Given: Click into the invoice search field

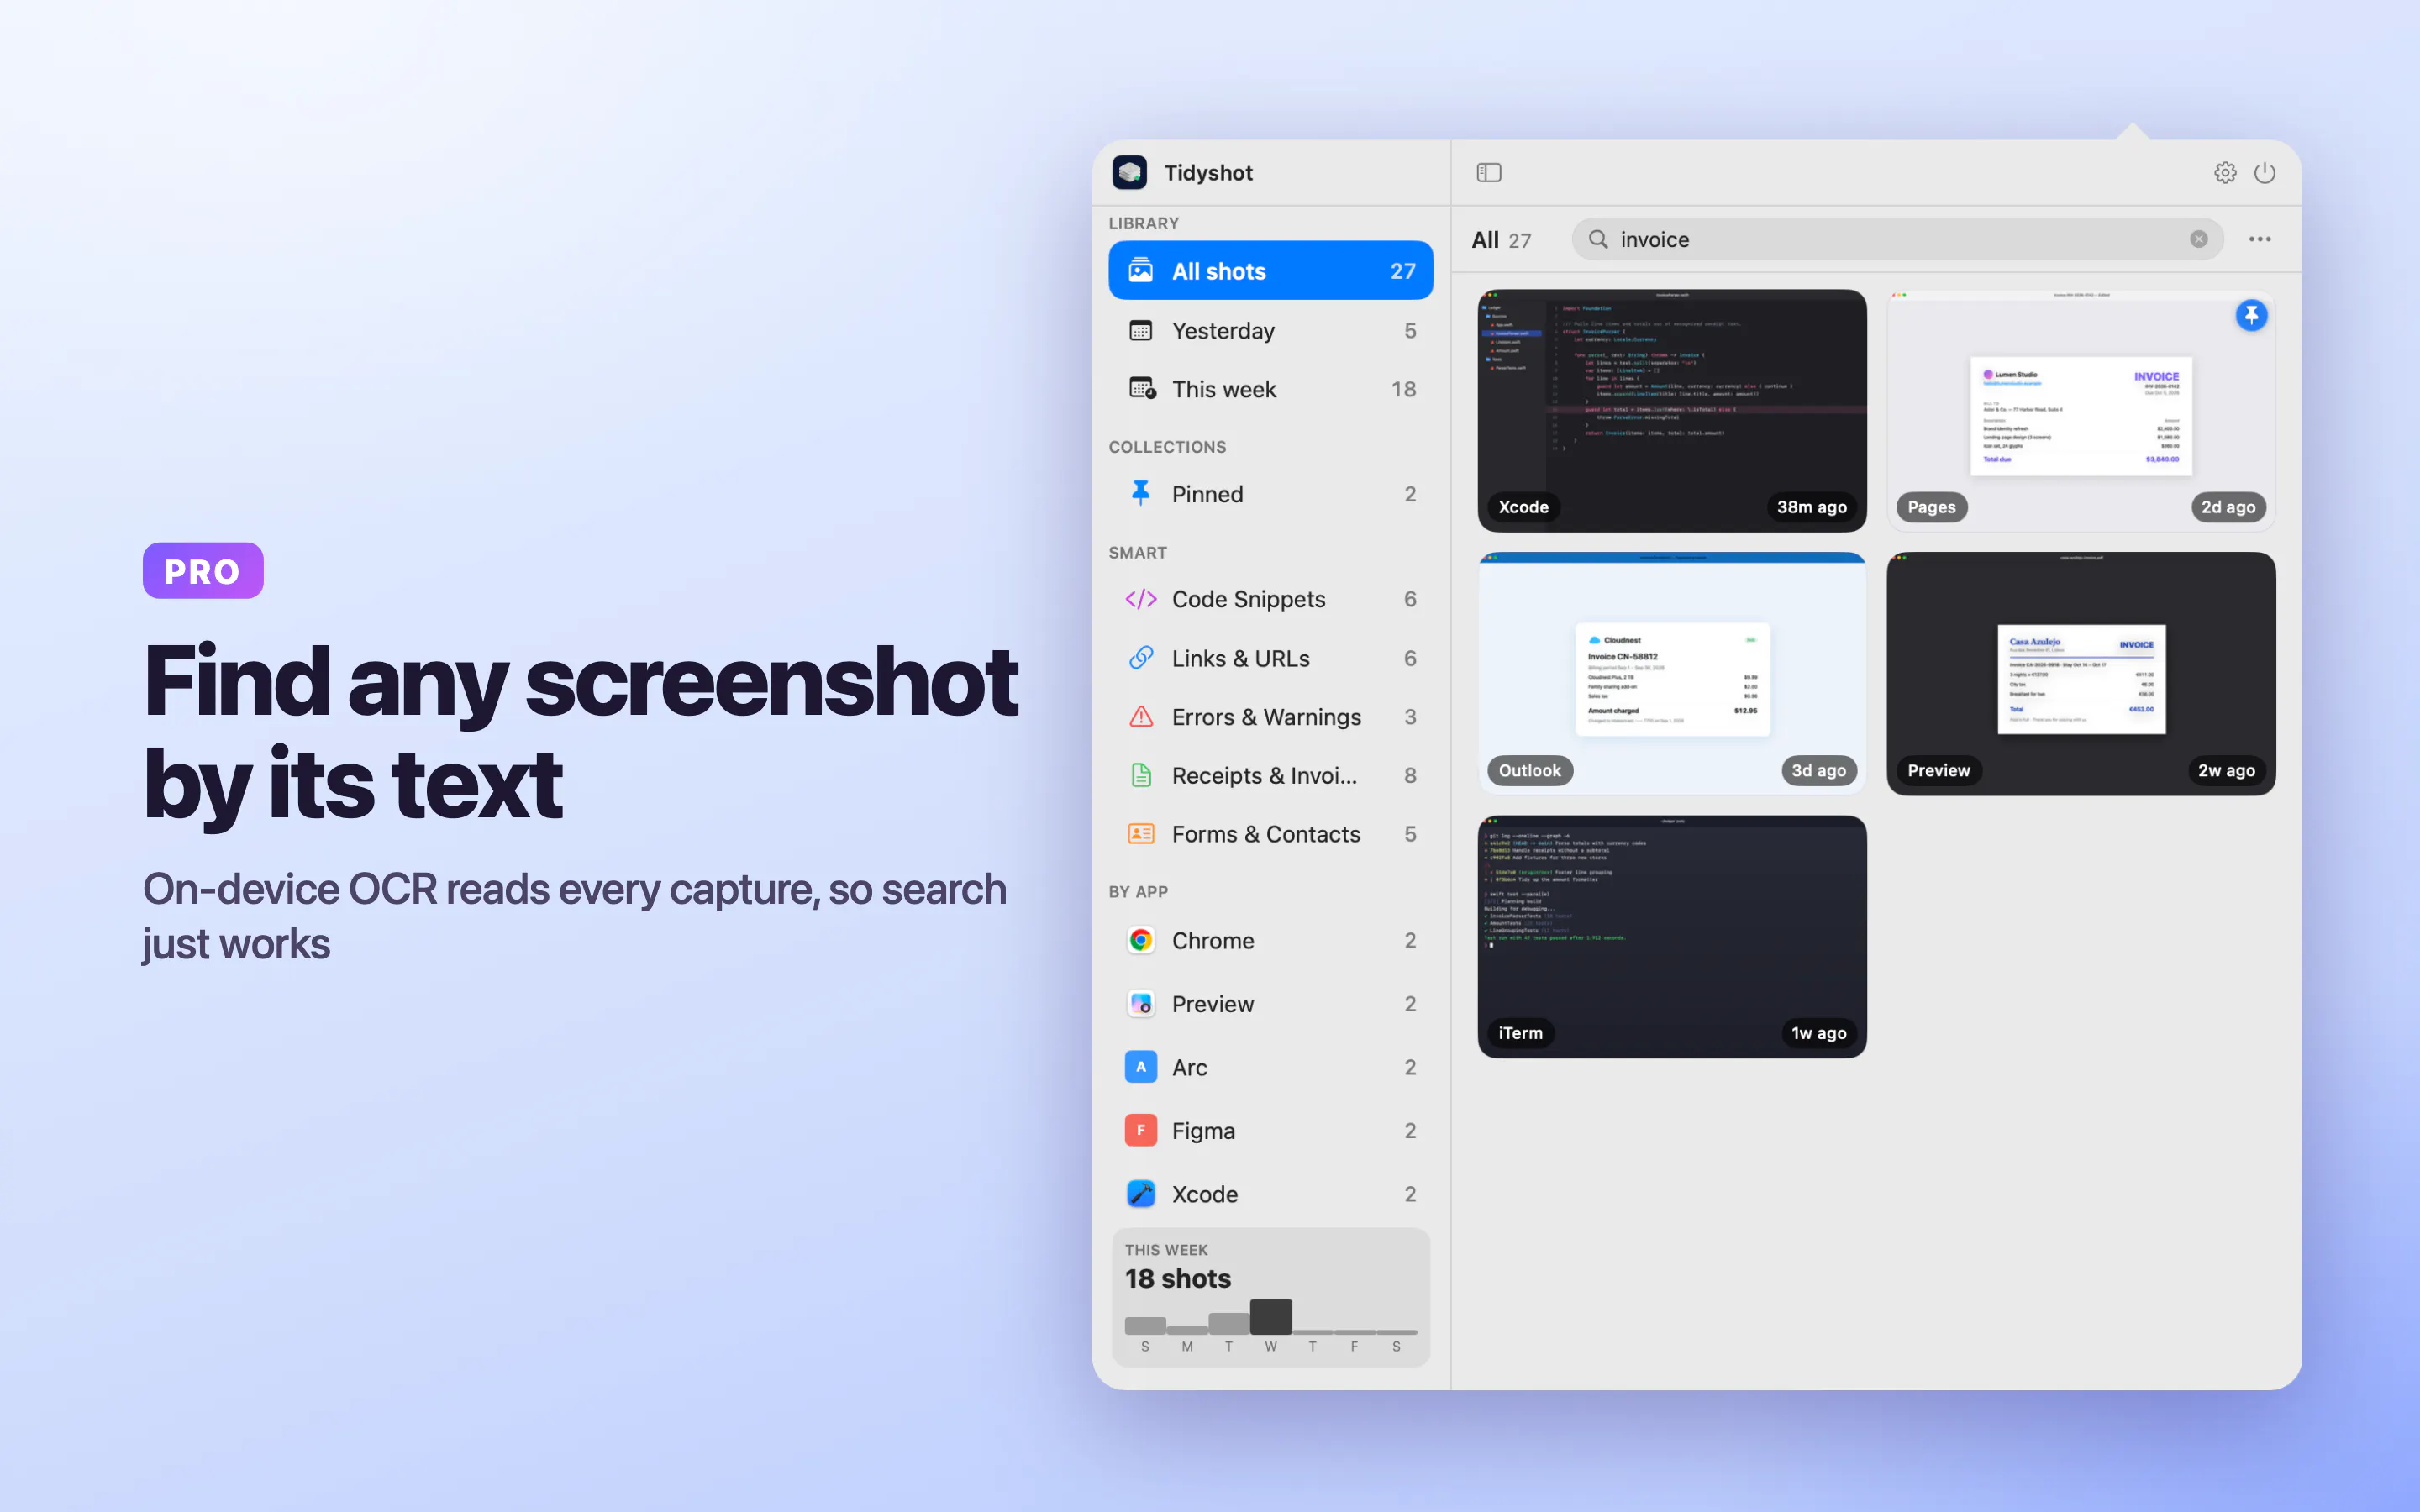Looking at the screenshot, I should [x=1897, y=239].
